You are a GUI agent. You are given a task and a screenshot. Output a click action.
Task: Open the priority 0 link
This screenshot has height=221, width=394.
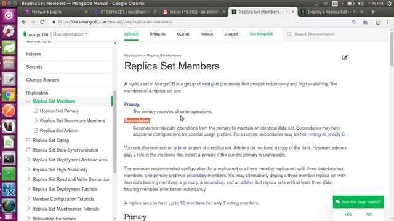click(336, 134)
